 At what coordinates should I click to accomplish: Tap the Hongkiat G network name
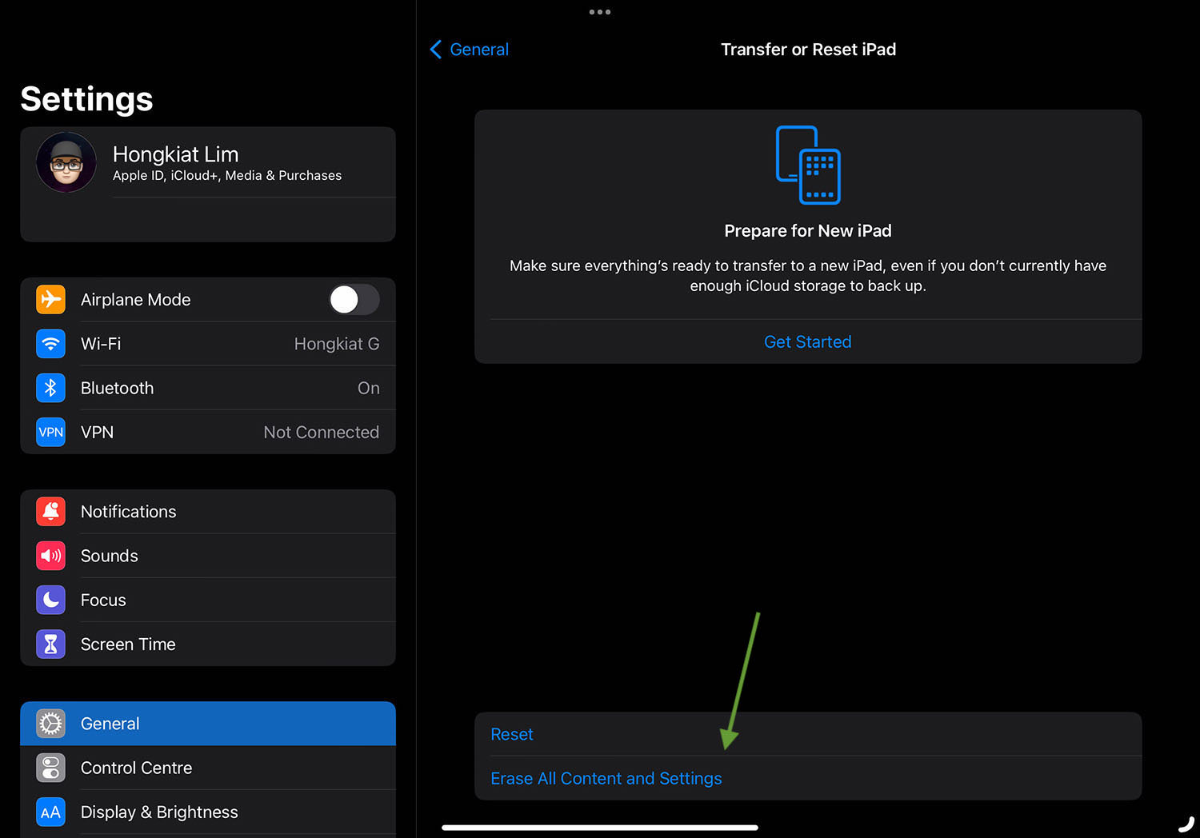(337, 344)
